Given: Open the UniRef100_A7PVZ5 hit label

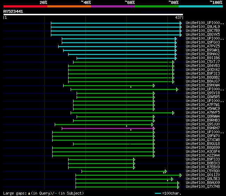Looking at the screenshot, I should (203, 46).
